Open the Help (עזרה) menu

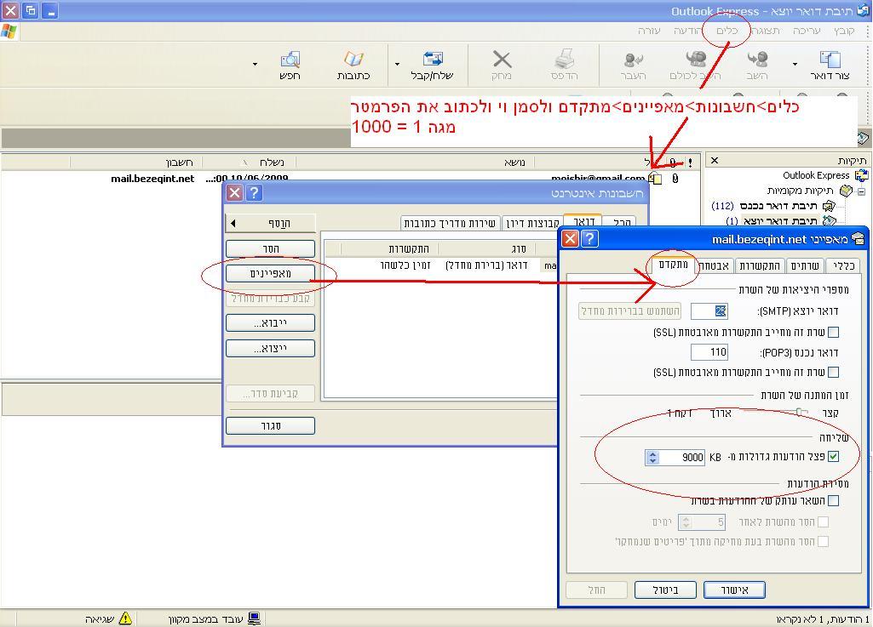point(649,31)
